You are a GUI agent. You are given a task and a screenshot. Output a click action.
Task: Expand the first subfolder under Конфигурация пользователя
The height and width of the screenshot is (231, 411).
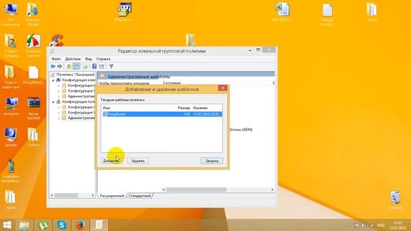[58, 107]
